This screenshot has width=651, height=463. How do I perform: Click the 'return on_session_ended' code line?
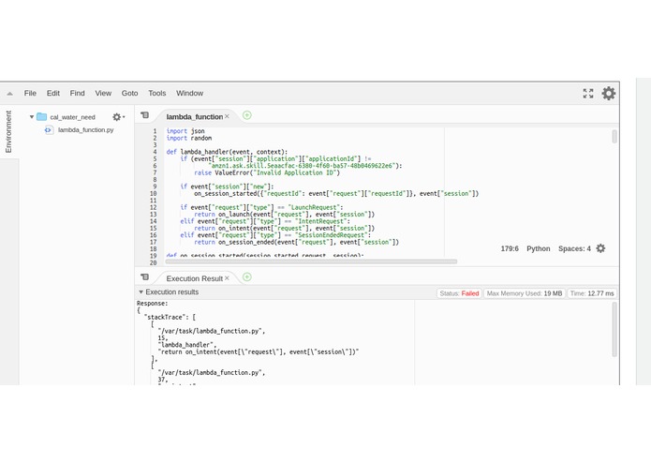296,242
